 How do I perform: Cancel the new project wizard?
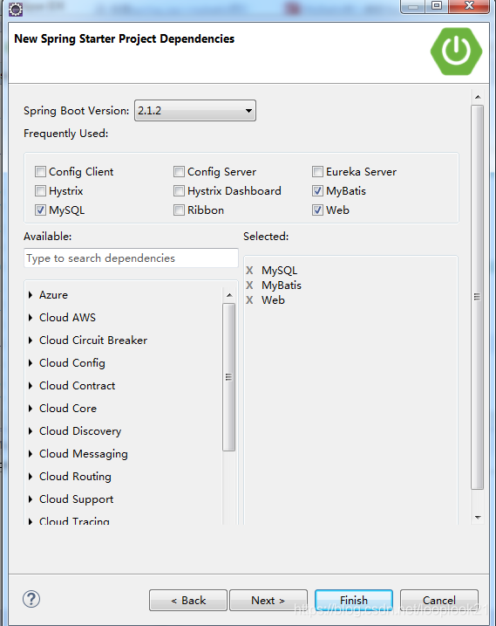pyautogui.click(x=439, y=600)
